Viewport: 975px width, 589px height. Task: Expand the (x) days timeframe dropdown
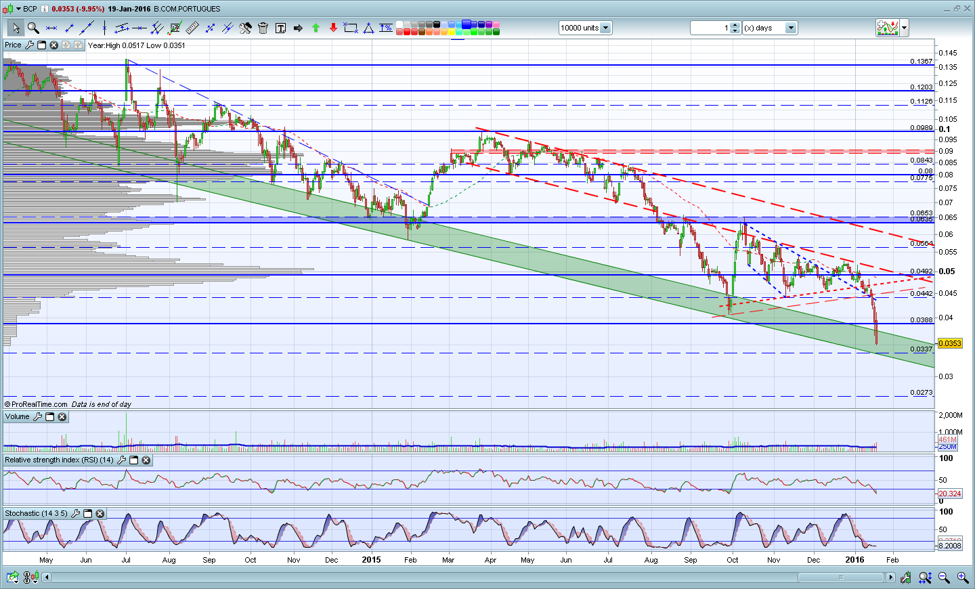pos(790,28)
